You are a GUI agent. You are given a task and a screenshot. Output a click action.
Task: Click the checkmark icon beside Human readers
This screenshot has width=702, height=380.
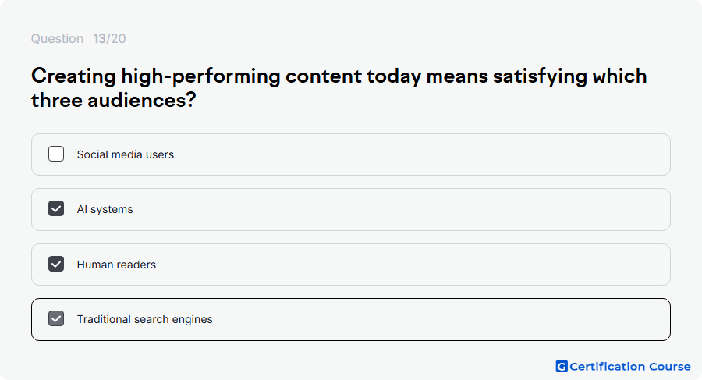click(56, 264)
